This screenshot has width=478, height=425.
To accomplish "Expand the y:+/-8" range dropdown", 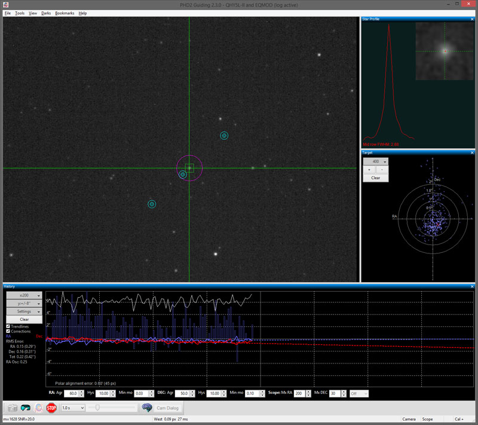I will tap(24, 303).
